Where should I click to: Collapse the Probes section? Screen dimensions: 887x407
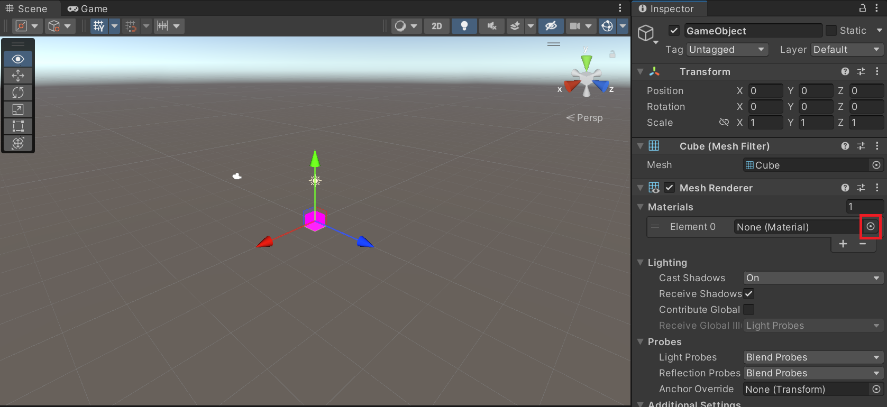pos(641,341)
